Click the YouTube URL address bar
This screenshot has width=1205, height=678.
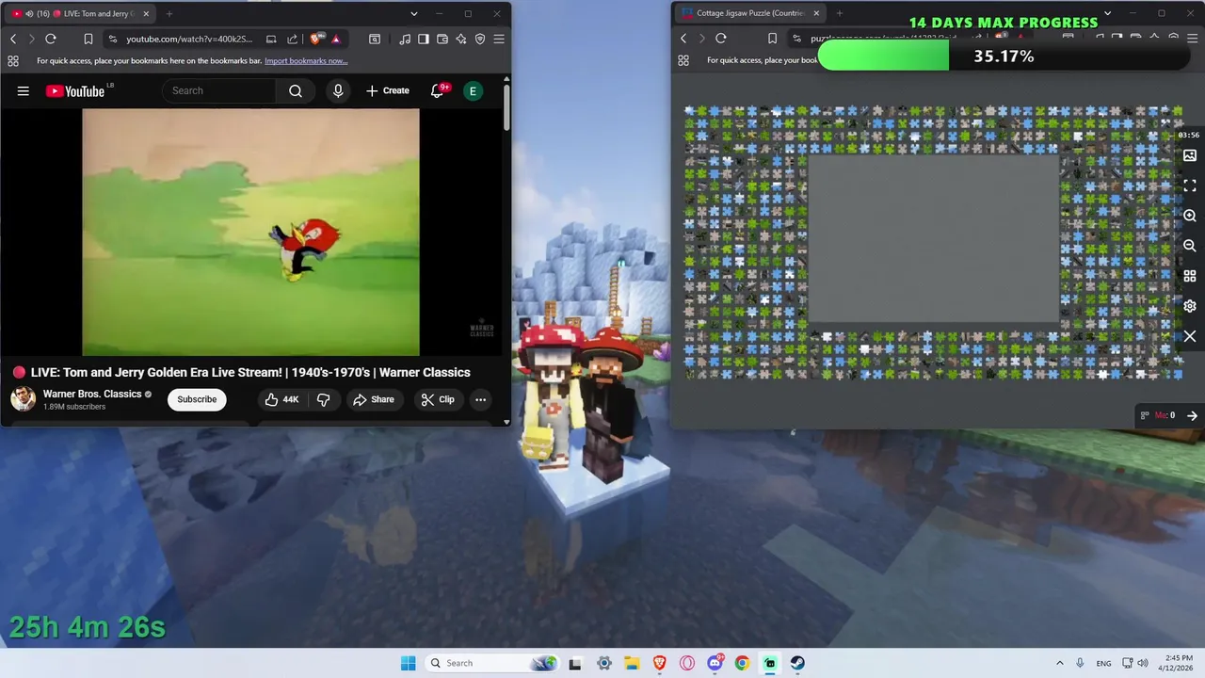click(189, 39)
